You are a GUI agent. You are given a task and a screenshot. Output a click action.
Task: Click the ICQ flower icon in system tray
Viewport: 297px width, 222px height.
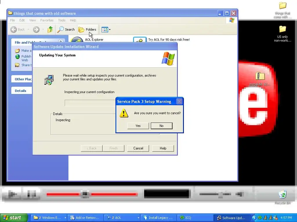pyautogui.click(x=260, y=218)
